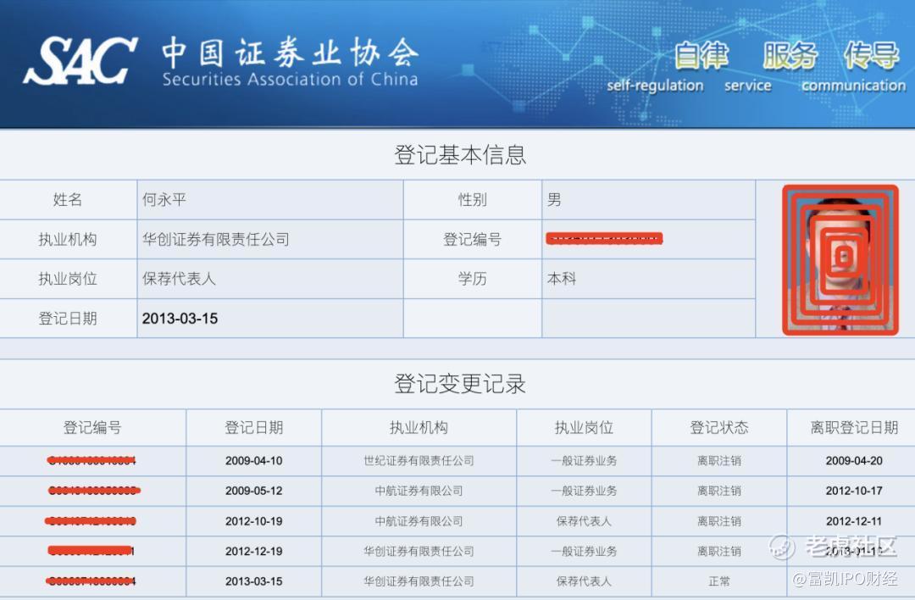Click 保荐代表人 value in basic info
Image resolution: width=915 pixels, height=600 pixels.
point(179,279)
